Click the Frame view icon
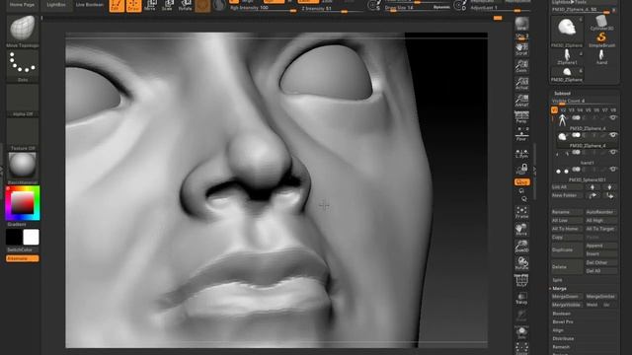Screen dimensions: 632x355 [521, 212]
